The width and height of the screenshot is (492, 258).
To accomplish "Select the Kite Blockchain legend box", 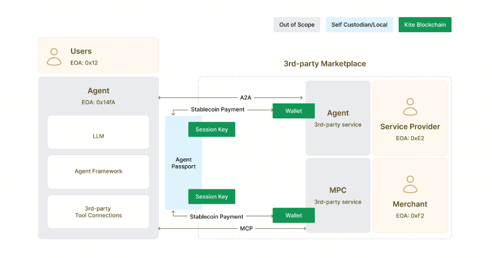I will pyautogui.click(x=425, y=25).
